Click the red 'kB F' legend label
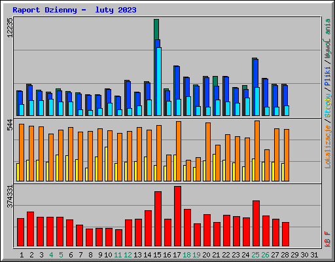The width and height of the screenshot is (335, 262). point(328,239)
